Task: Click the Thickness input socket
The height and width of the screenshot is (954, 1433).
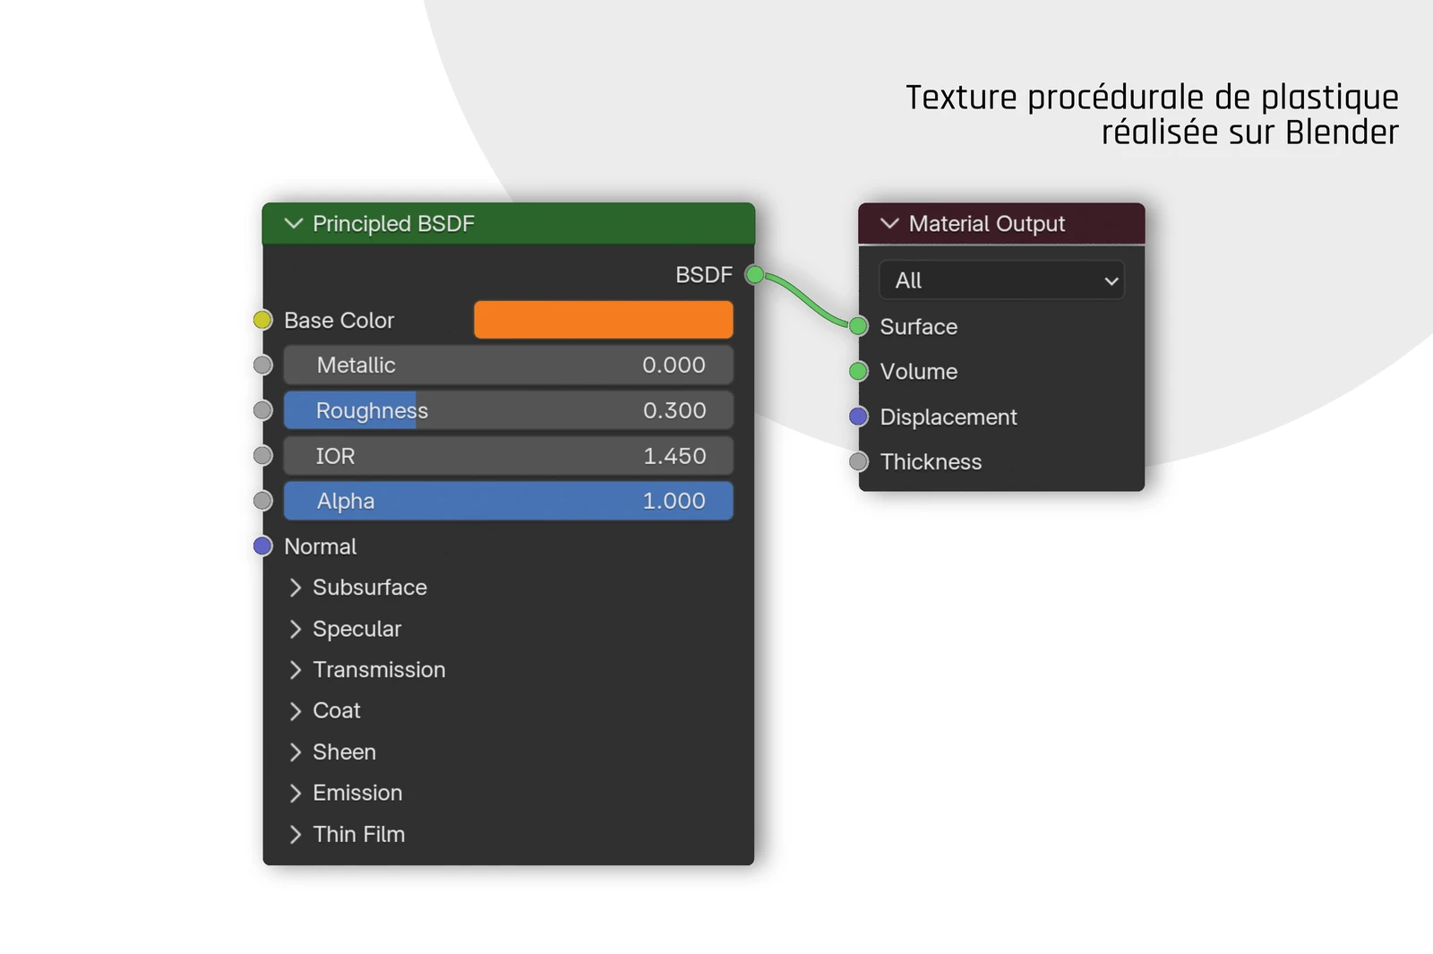Action: pyautogui.click(x=859, y=461)
